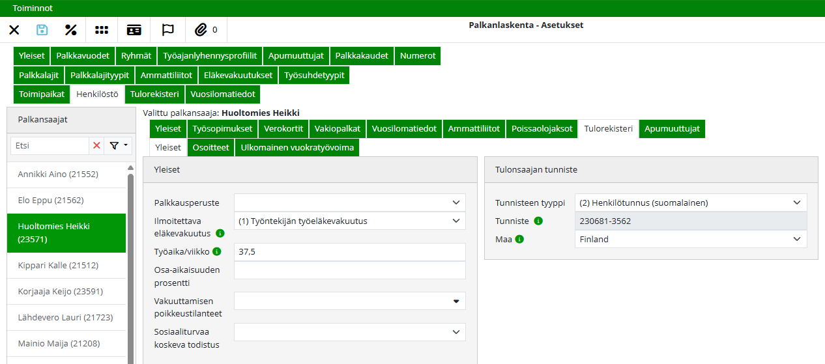
Task: Expand the Maa country dropdown
Action: [796, 239]
